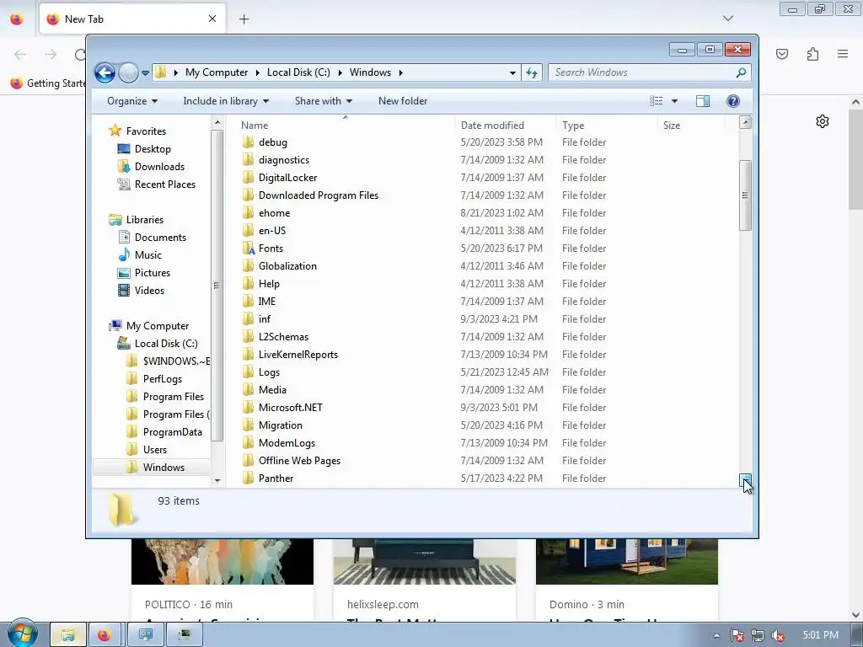Click the New folder button
Viewport: 863px width, 647px height.
coord(403,101)
